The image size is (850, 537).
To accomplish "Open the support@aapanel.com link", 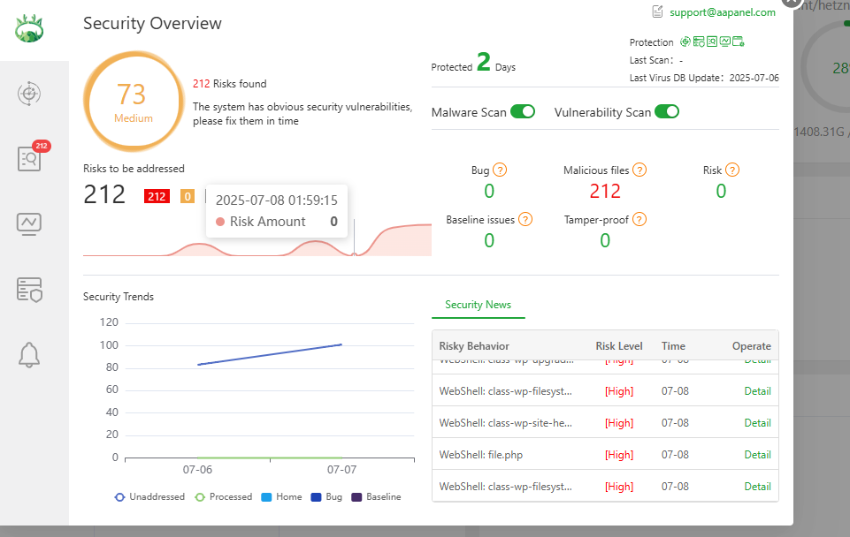I will 722,12.
